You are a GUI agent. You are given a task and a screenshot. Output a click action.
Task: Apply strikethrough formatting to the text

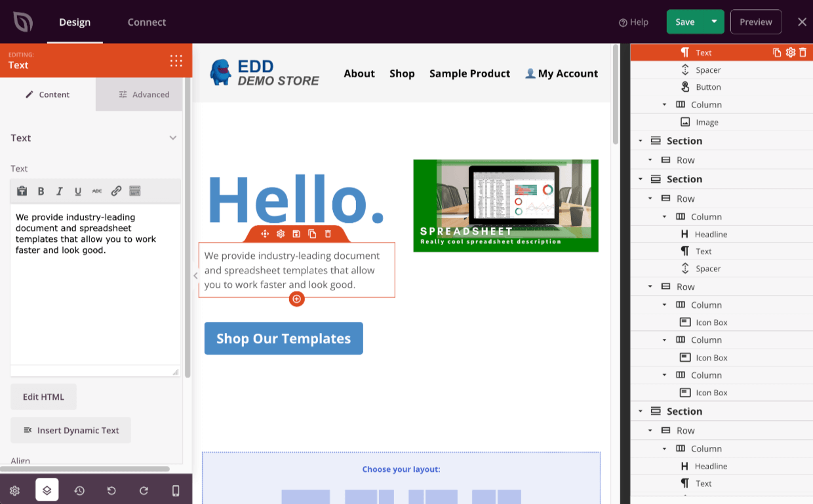[x=96, y=191]
